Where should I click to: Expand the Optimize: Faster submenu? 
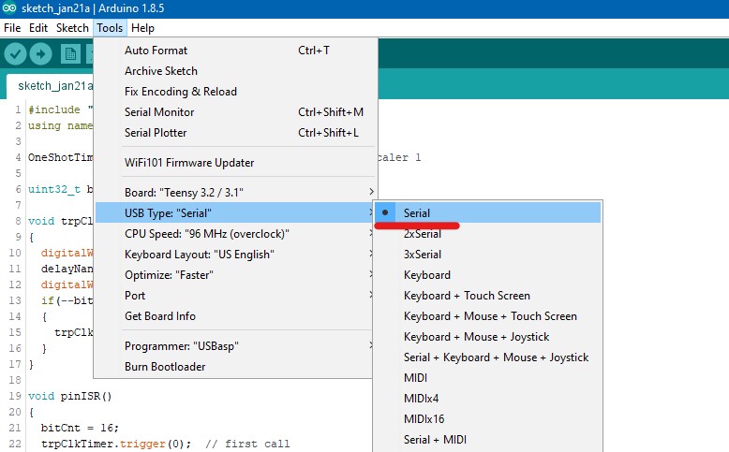[x=235, y=274]
